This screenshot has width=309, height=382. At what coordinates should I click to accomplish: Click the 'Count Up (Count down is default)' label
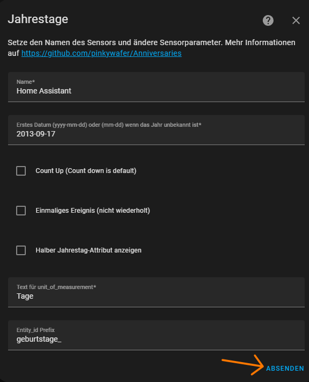(x=86, y=171)
